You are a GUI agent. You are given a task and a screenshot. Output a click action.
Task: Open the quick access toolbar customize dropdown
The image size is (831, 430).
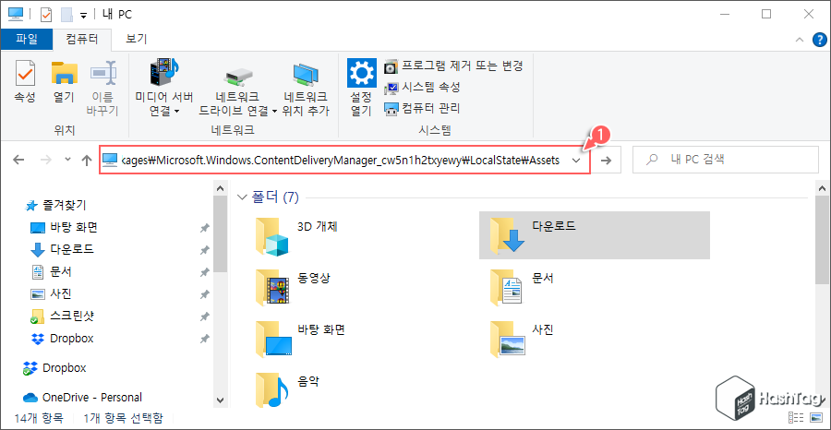(84, 16)
